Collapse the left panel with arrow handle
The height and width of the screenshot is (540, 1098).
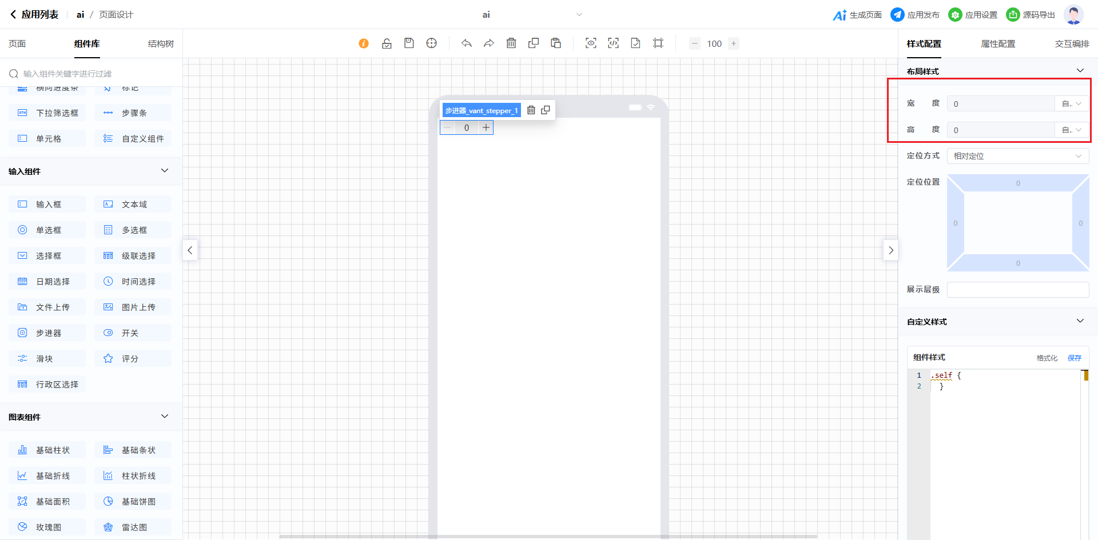coord(190,250)
